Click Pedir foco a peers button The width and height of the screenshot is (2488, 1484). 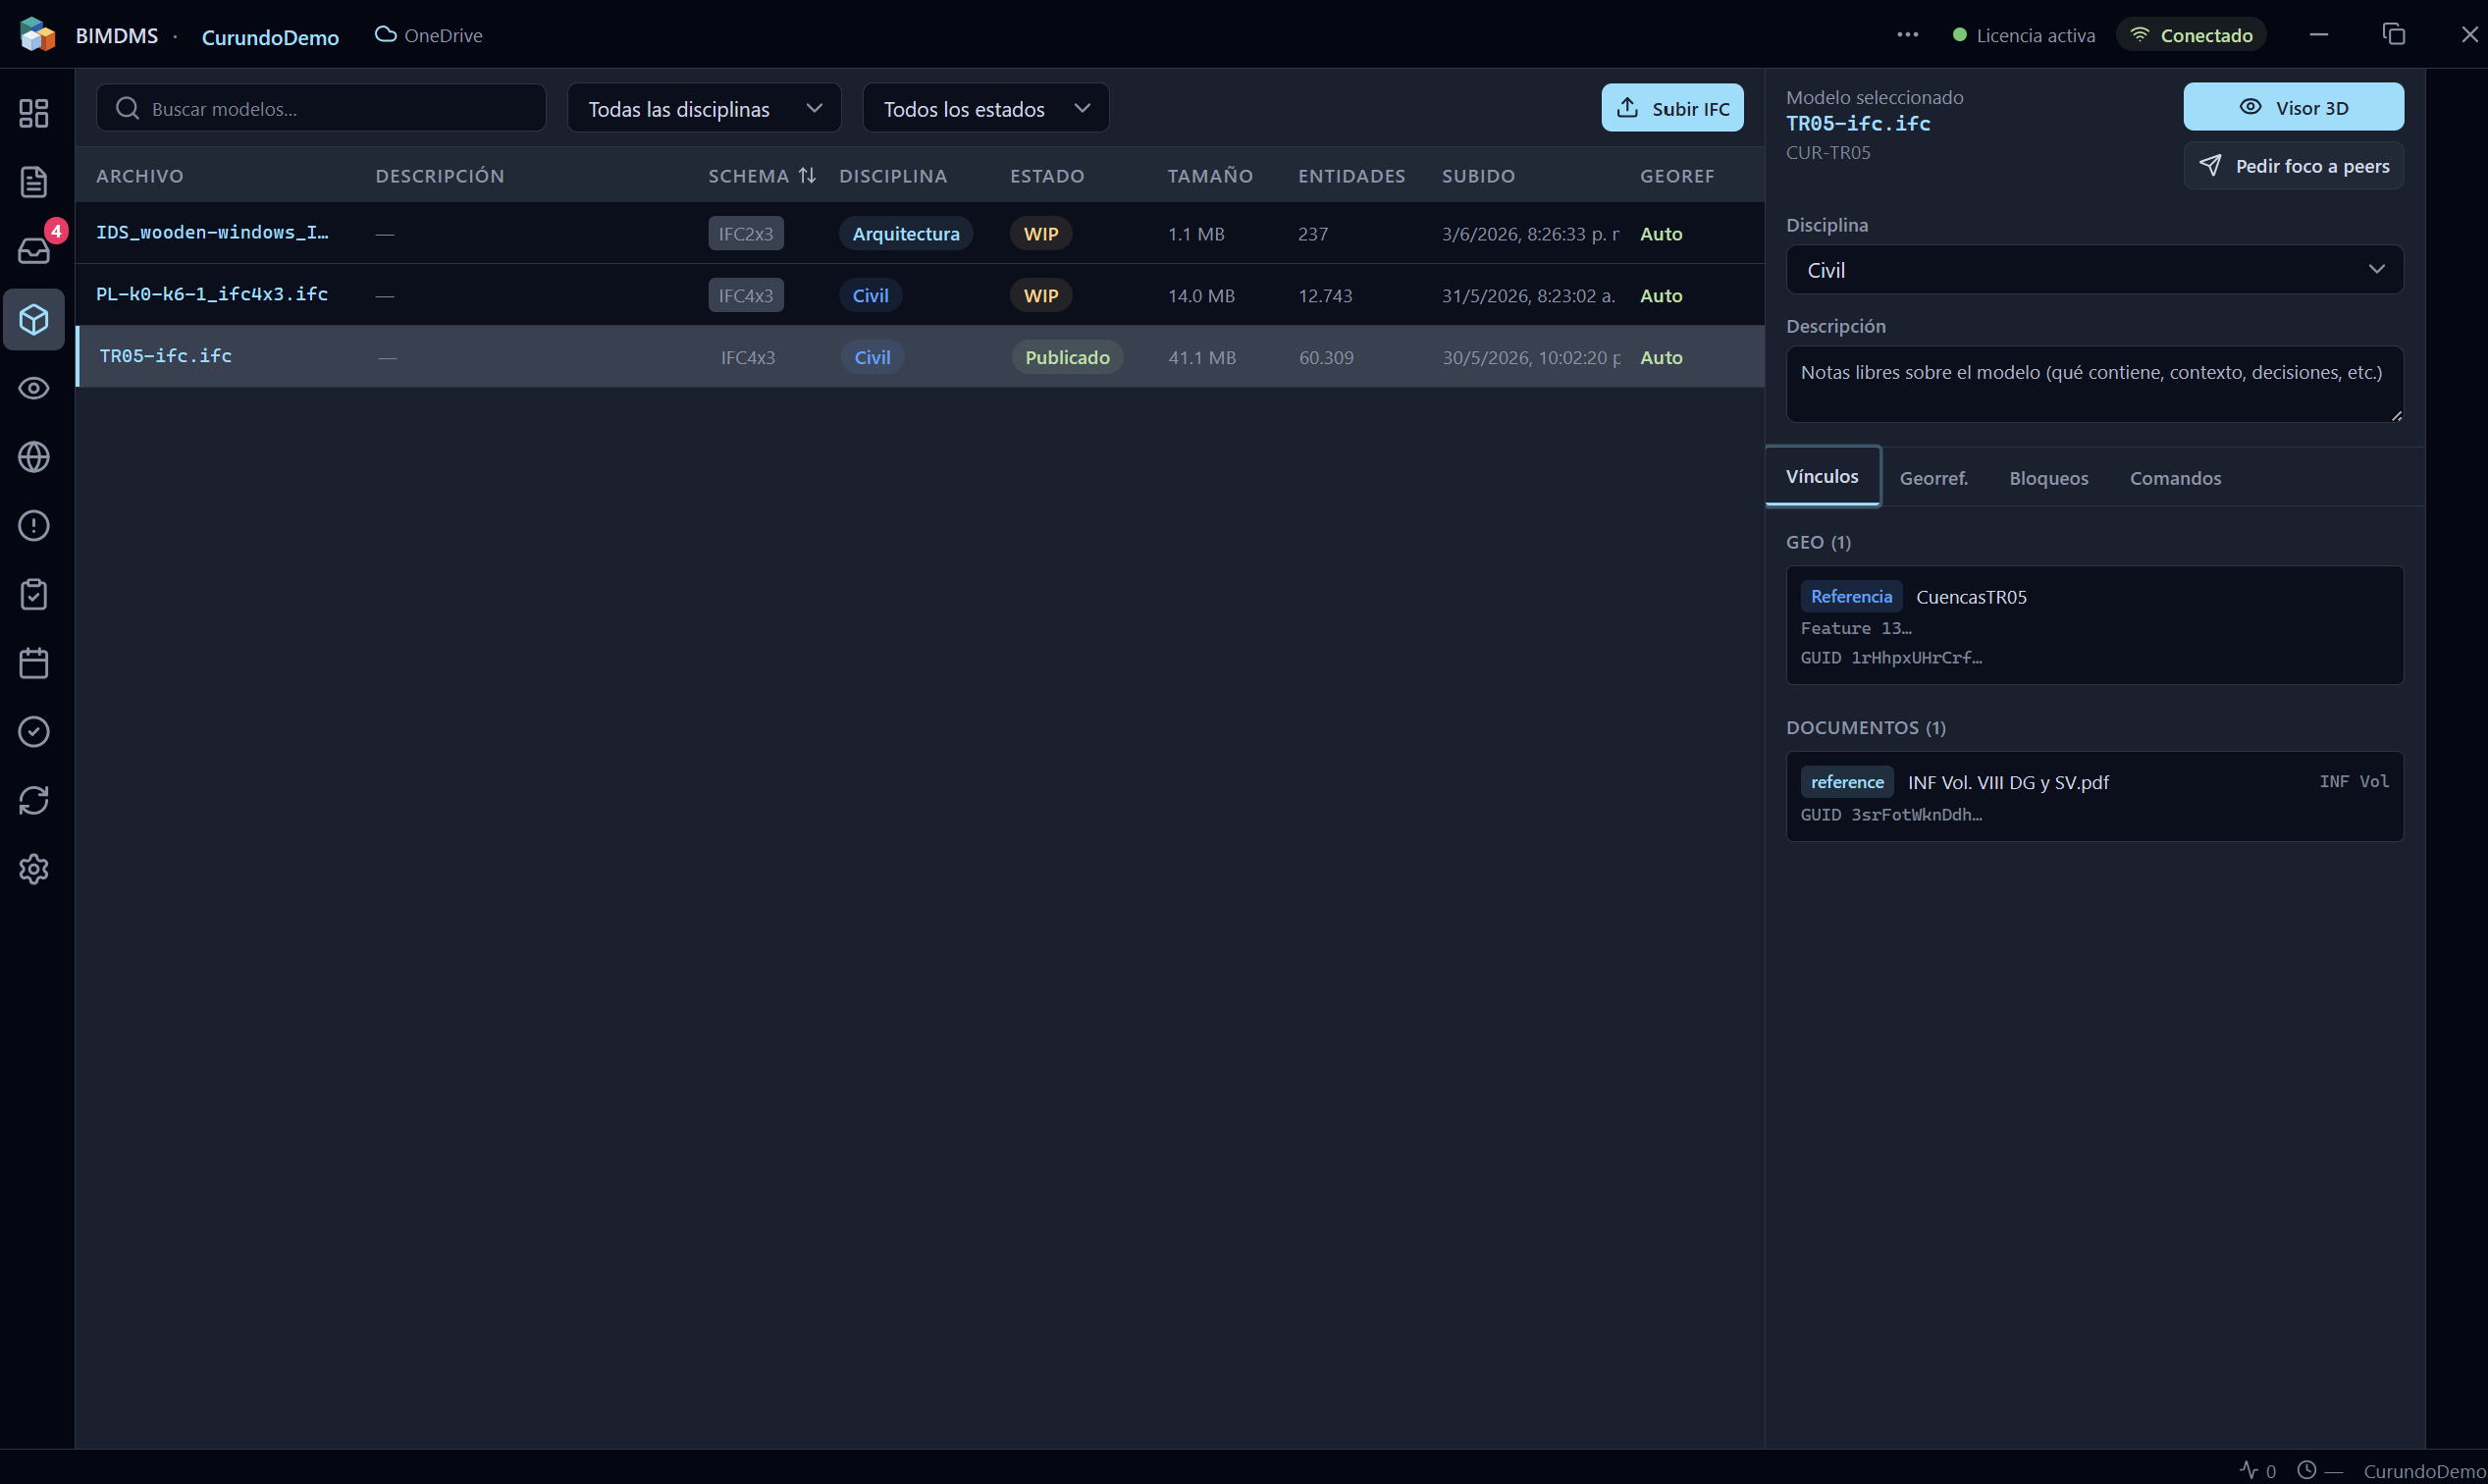pyautogui.click(x=2293, y=166)
